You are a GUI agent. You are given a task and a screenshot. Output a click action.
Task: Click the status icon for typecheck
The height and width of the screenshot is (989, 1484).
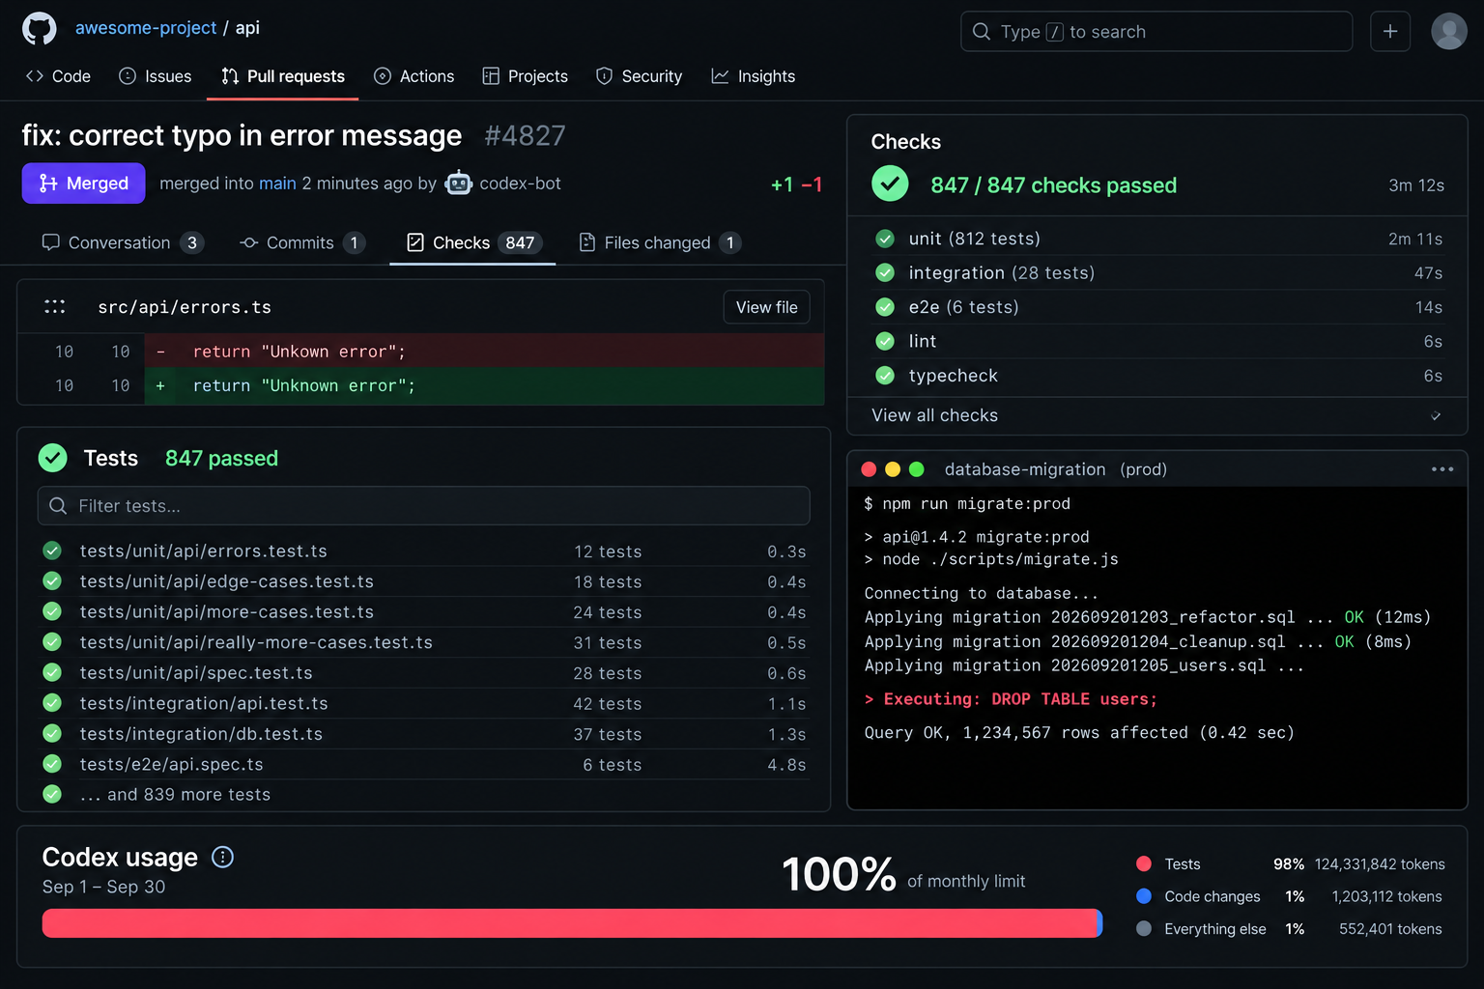[x=885, y=375]
